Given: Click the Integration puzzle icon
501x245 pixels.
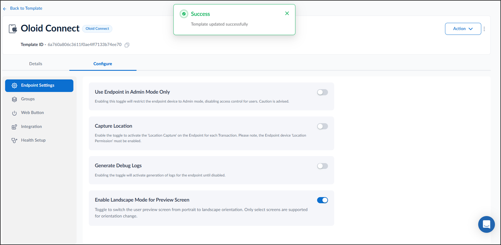Looking at the screenshot, I should coord(14,127).
